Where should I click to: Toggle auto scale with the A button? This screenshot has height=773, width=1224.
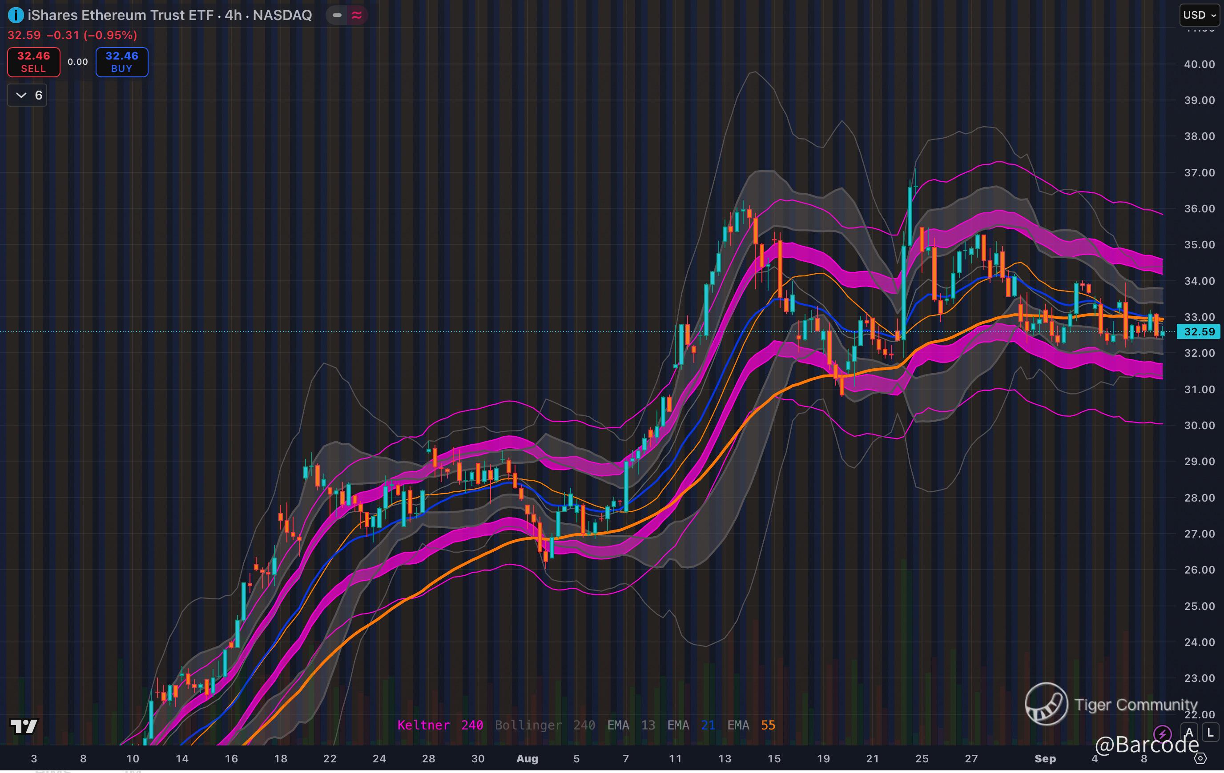[x=1189, y=733]
